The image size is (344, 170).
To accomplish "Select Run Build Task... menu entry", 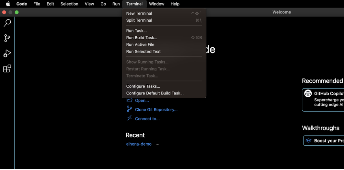I will [164, 38].
